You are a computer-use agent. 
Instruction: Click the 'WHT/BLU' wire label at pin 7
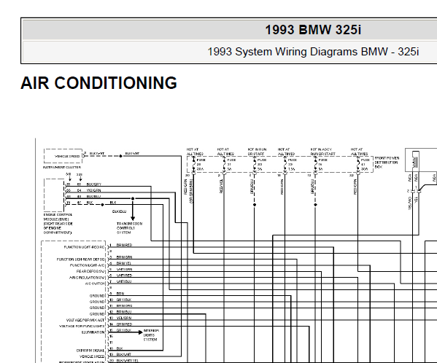(x=124, y=281)
